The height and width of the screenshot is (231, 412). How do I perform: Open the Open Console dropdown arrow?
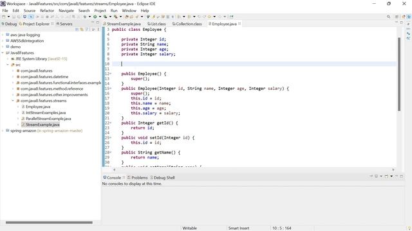point(391,176)
